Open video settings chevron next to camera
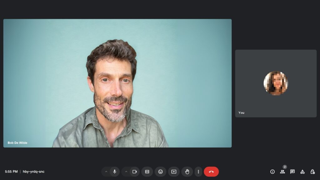Screen dimensions: 320x180 coord(126,172)
